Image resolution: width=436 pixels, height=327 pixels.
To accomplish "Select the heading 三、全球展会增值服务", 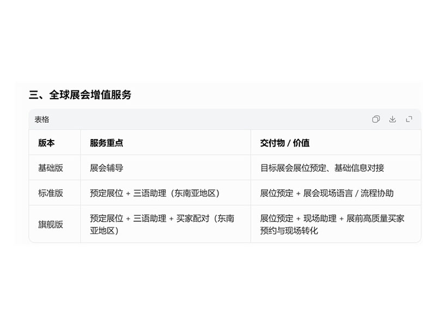I will click(x=80, y=95).
